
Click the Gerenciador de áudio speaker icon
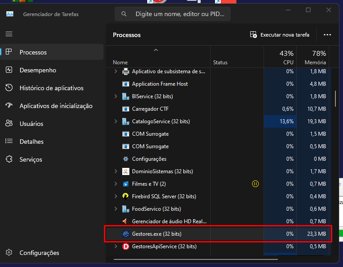click(x=125, y=221)
